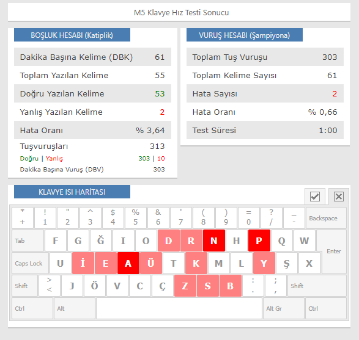
Task: Click the S key on heatmap
Action: (x=208, y=286)
